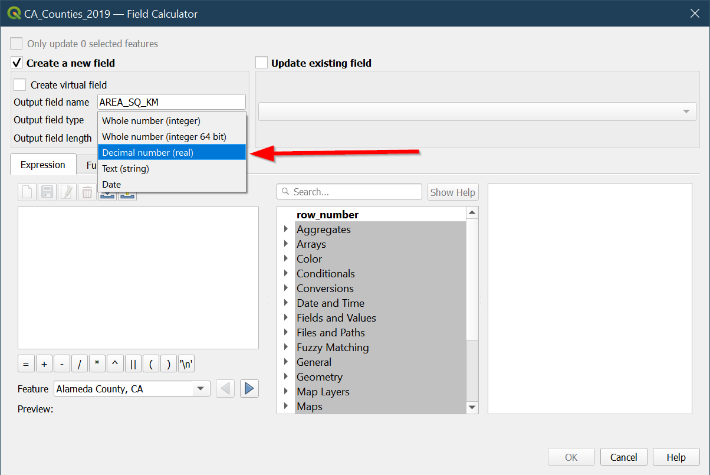Image resolution: width=710 pixels, height=475 pixels.
Task: Click the Show Help button
Action: (x=452, y=192)
